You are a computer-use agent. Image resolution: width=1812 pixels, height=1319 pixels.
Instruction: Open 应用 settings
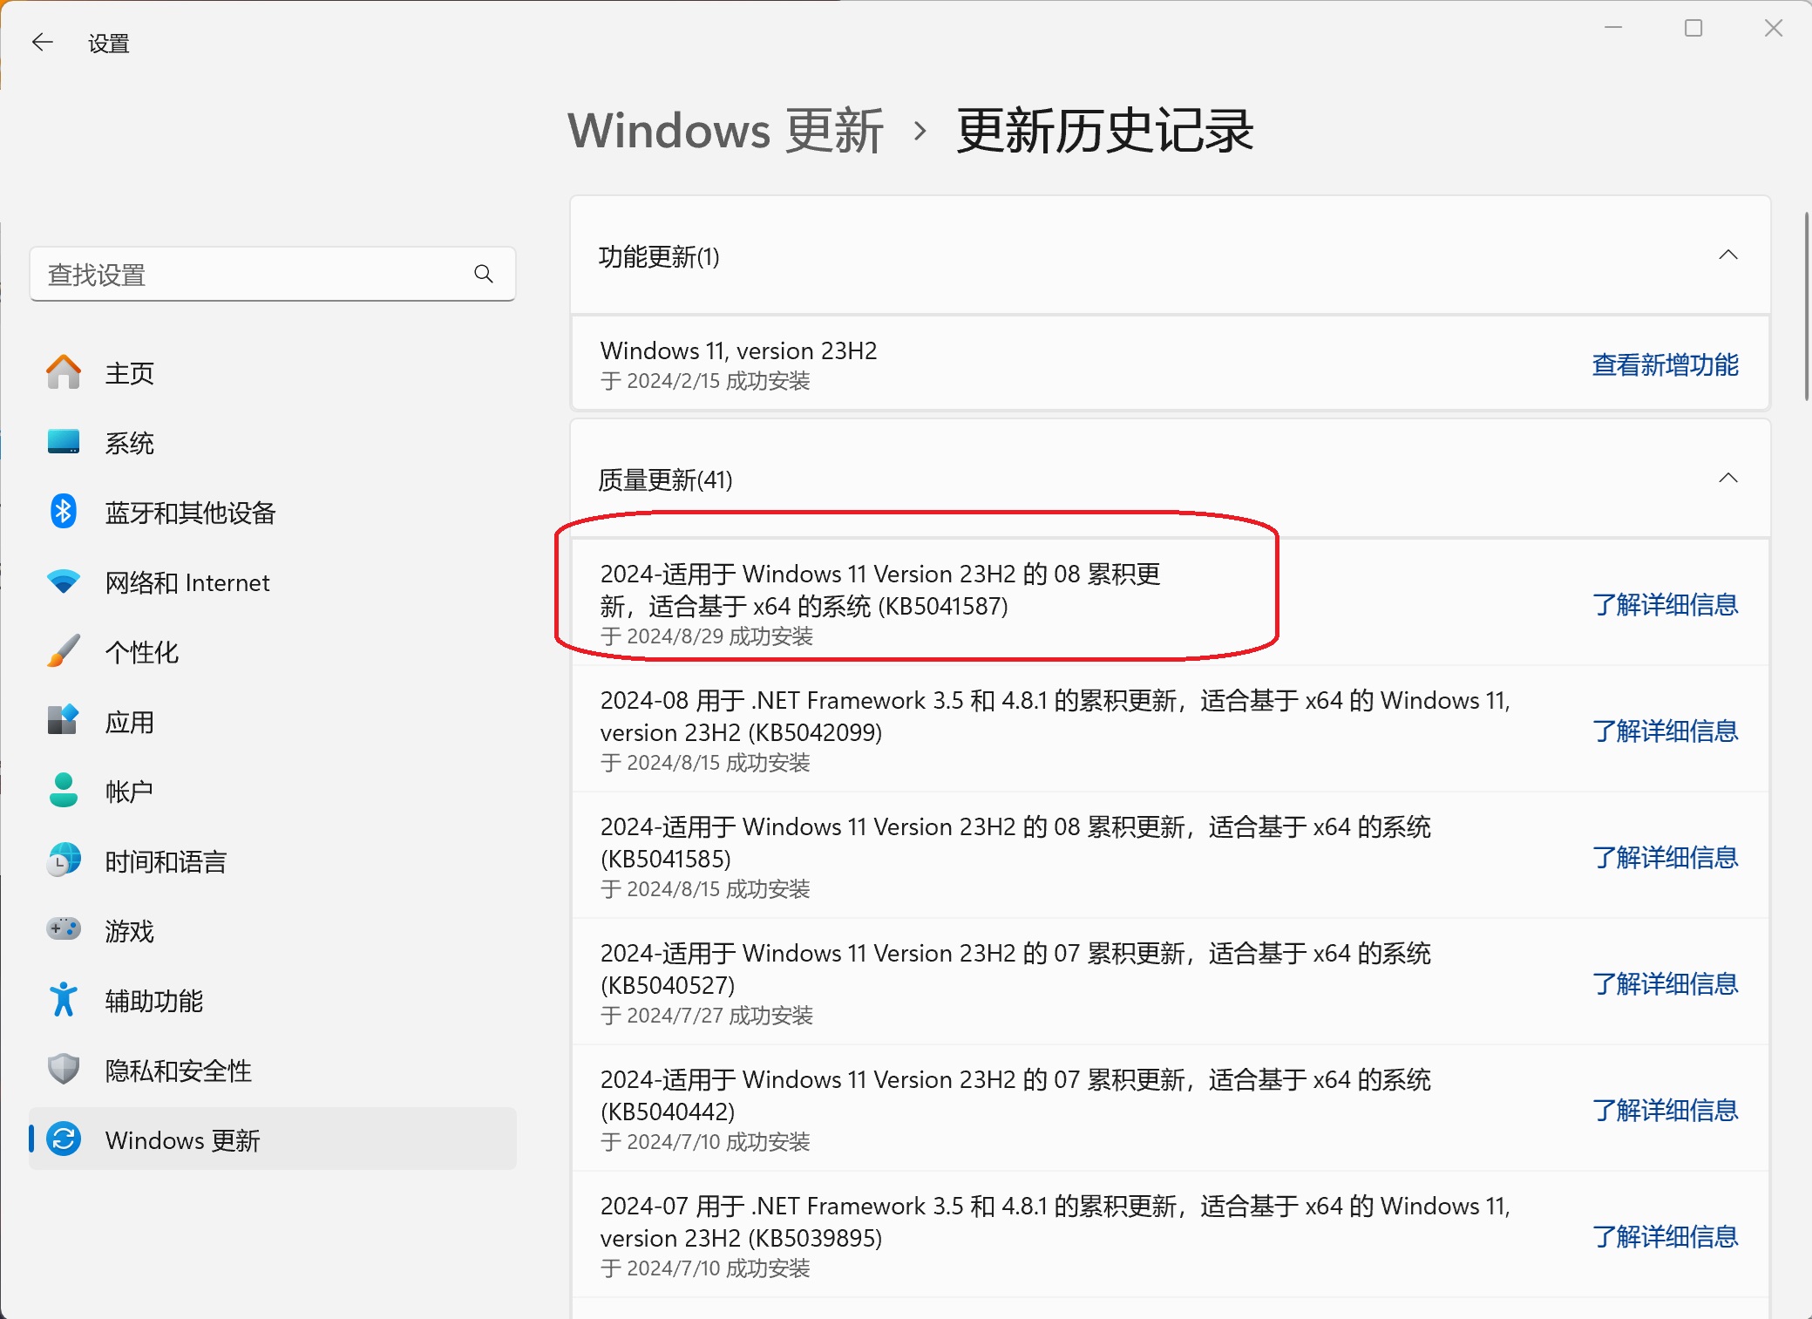point(273,721)
